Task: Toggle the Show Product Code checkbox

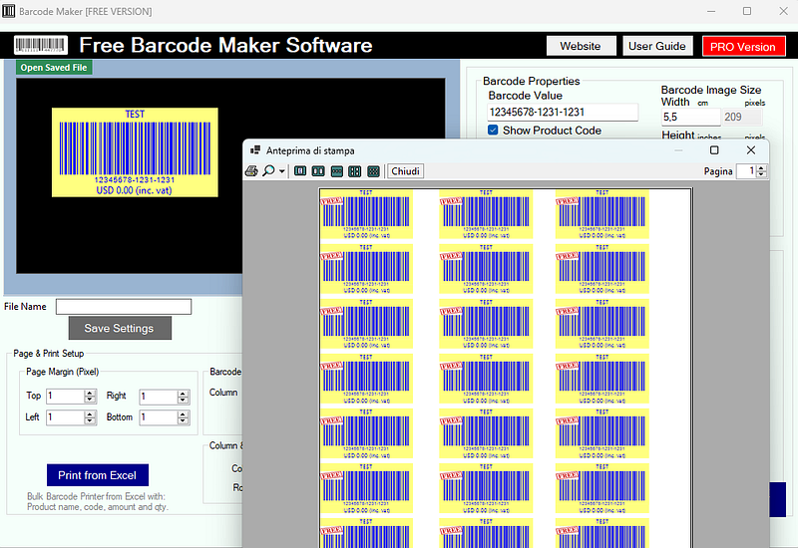Action: click(x=493, y=131)
